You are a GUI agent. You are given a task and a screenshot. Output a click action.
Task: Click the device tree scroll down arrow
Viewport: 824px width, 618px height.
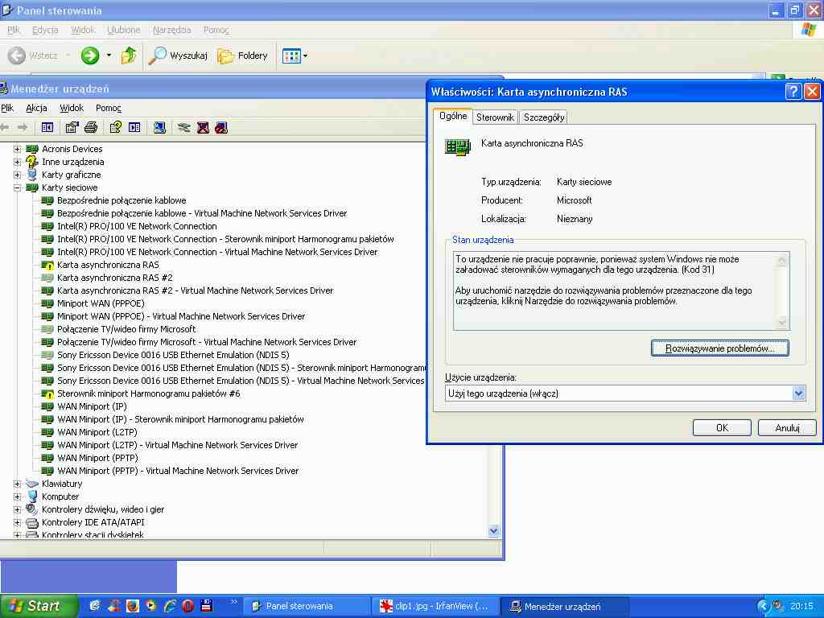click(x=493, y=531)
